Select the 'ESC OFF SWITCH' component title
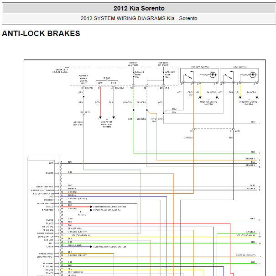Viewport: 276px width, 276px height. (200, 67)
